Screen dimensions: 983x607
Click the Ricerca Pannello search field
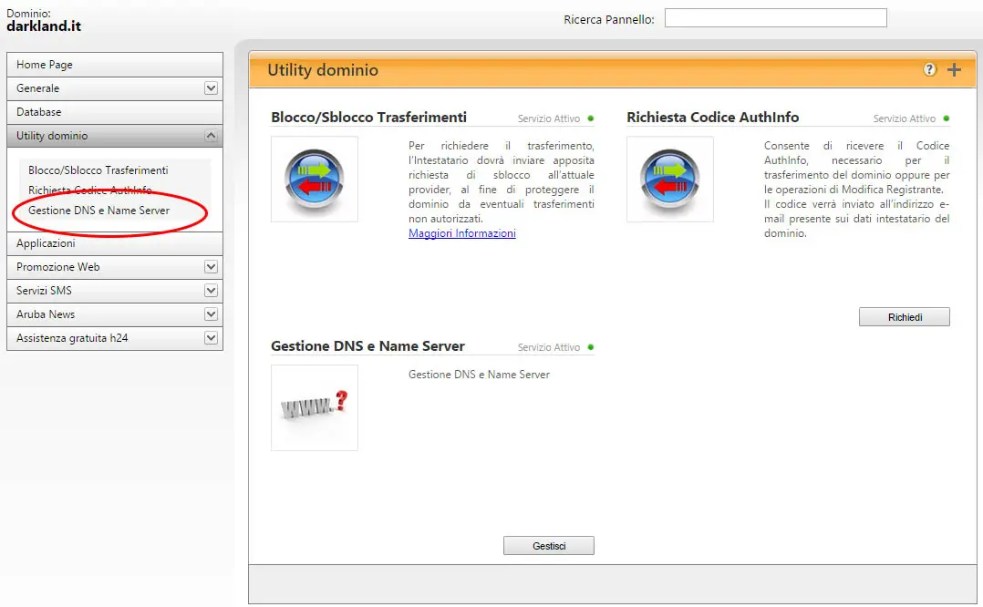(775, 18)
